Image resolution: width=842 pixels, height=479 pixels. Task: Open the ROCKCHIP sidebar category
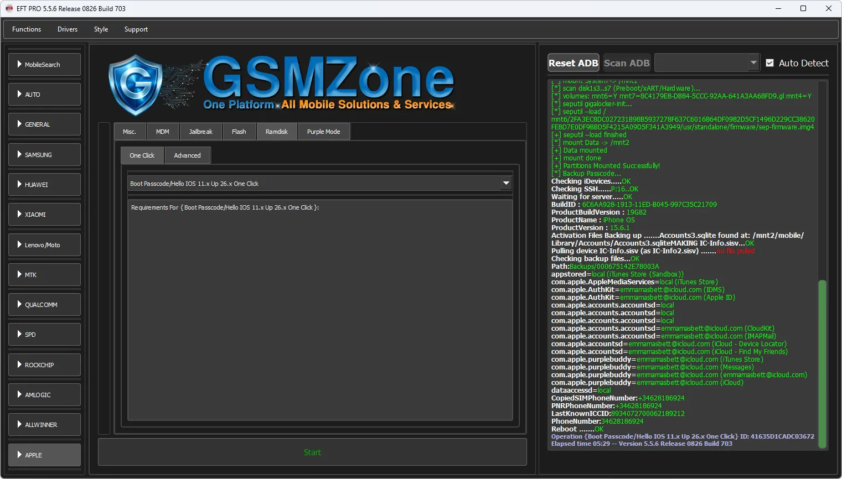(45, 365)
